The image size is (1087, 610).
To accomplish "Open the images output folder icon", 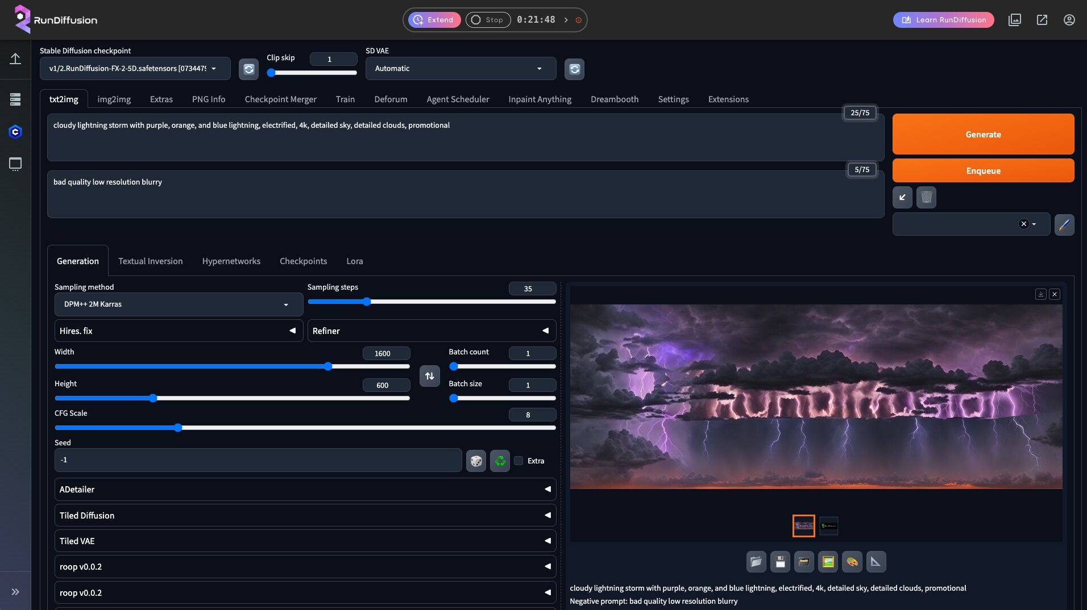I will click(x=756, y=562).
